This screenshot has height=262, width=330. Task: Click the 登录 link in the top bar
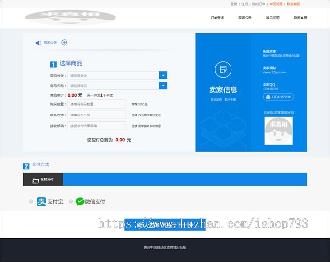[233, 4]
